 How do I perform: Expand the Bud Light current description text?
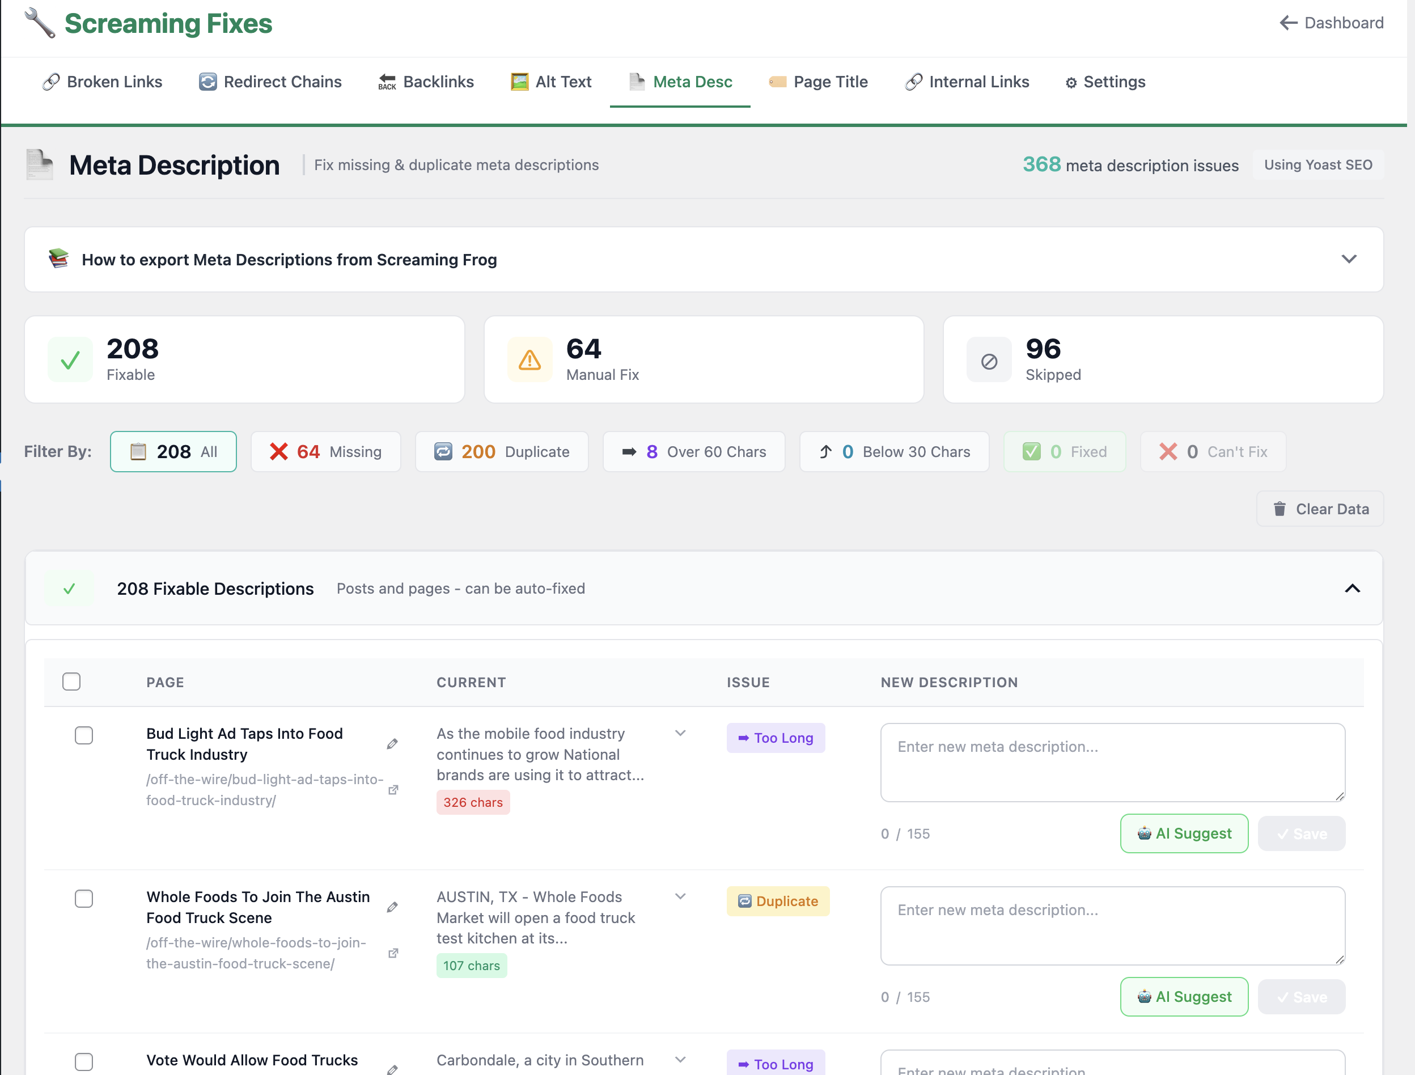coord(681,733)
